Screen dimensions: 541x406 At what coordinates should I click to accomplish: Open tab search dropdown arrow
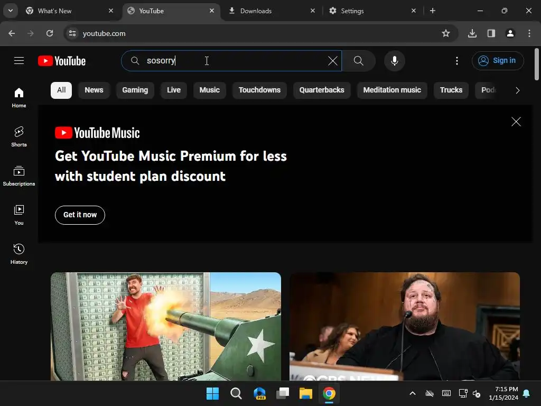(x=11, y=11)
